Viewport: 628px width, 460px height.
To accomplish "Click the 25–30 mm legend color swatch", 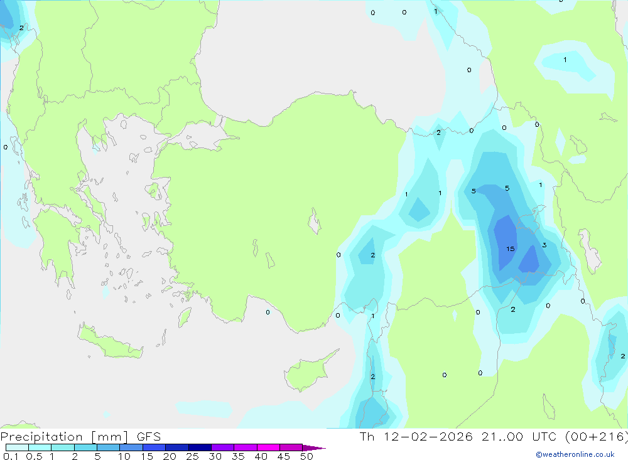I will [x=200, y=447].
